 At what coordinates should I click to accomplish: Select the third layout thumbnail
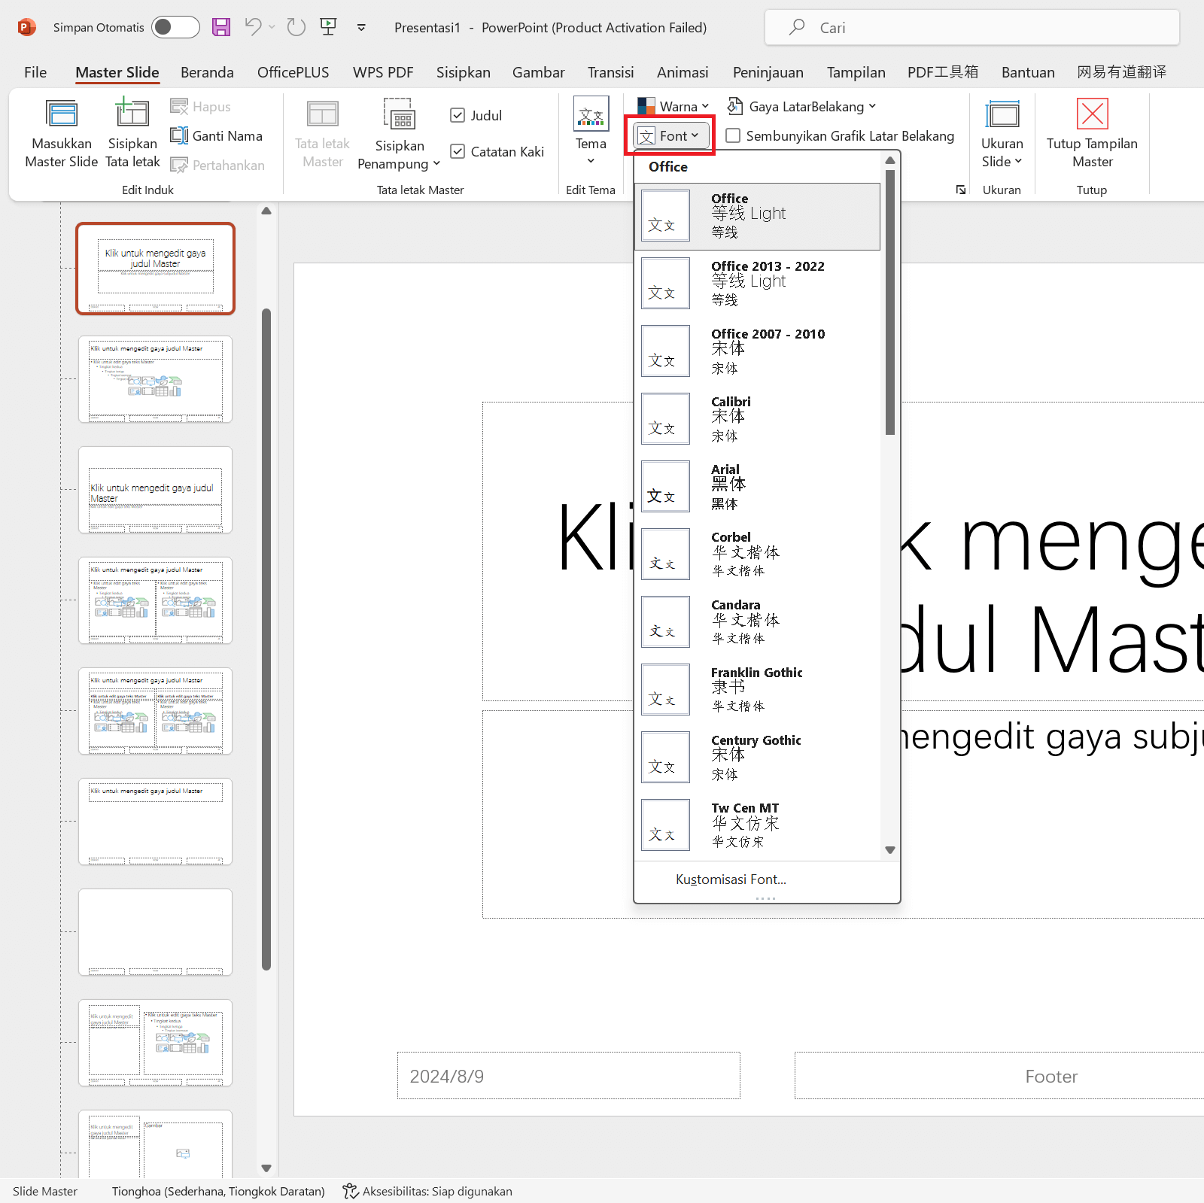[156, 490]
